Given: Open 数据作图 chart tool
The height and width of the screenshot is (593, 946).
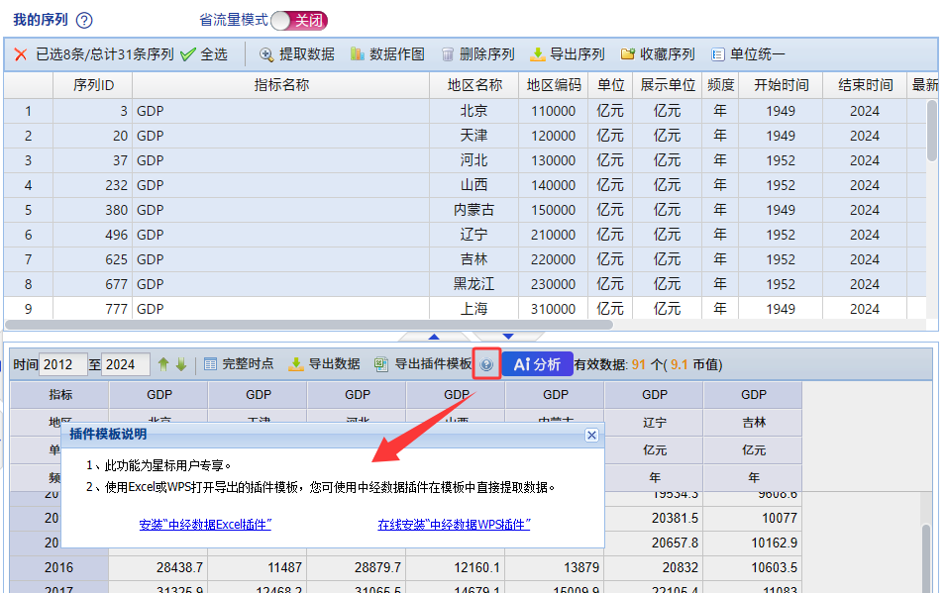Looking at the screenshot, I should (x=386, y=54).
